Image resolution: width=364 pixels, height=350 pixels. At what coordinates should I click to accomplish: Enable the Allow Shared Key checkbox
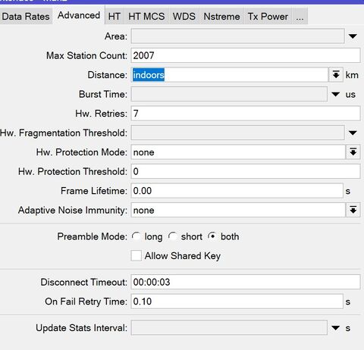coord(136,255)
